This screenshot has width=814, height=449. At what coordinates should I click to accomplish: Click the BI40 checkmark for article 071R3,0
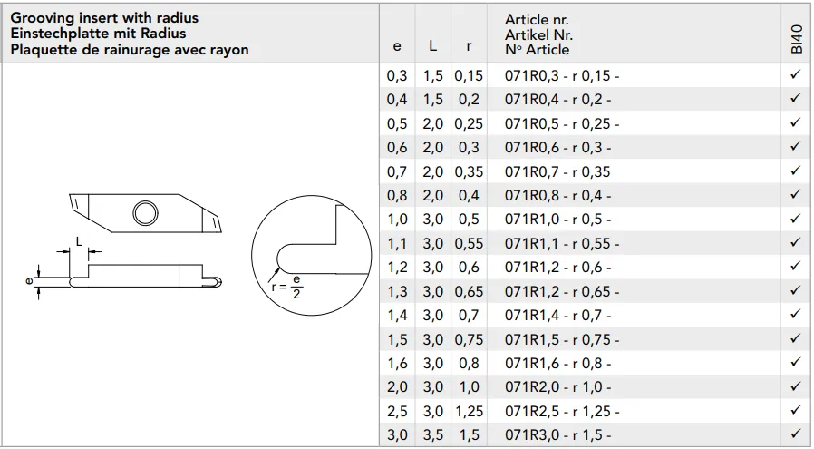pyautogui.click(x=795, y=434)
